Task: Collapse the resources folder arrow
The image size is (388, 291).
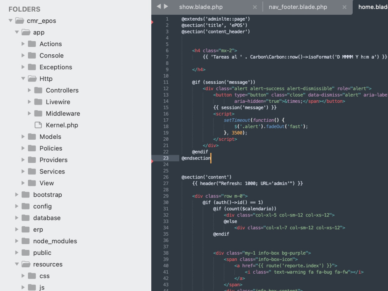Action: pyautogui.click(x=17, y=264)
